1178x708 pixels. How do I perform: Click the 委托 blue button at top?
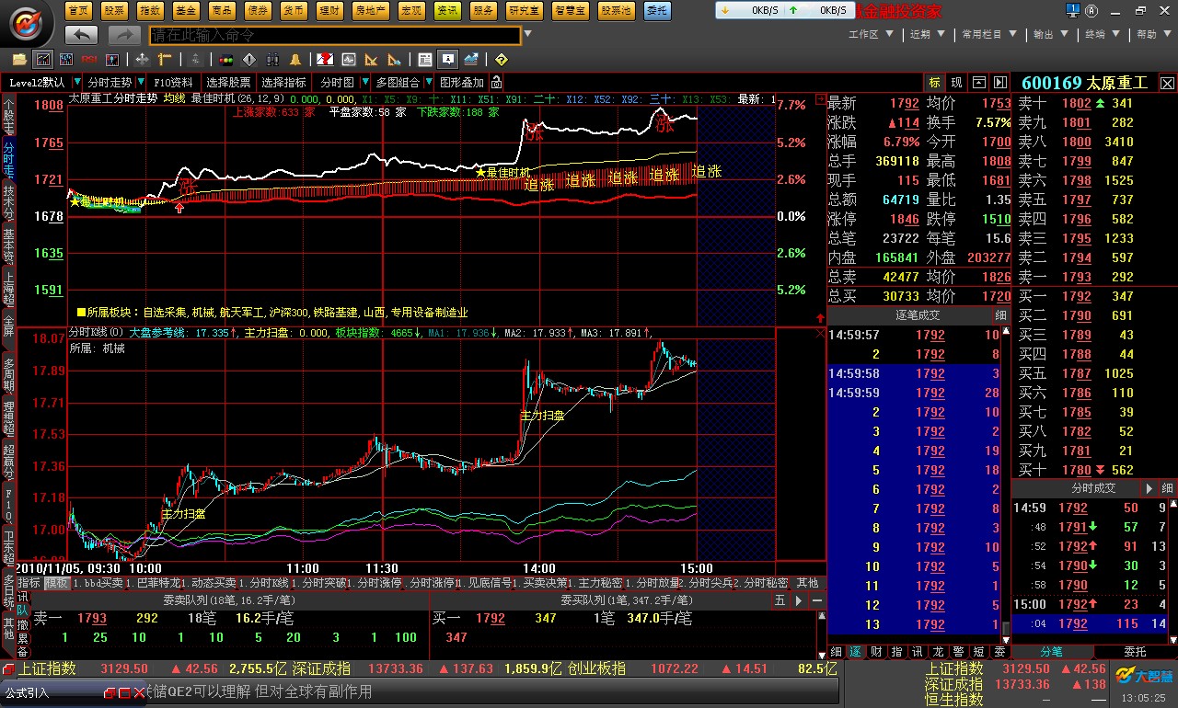[657, 10]
